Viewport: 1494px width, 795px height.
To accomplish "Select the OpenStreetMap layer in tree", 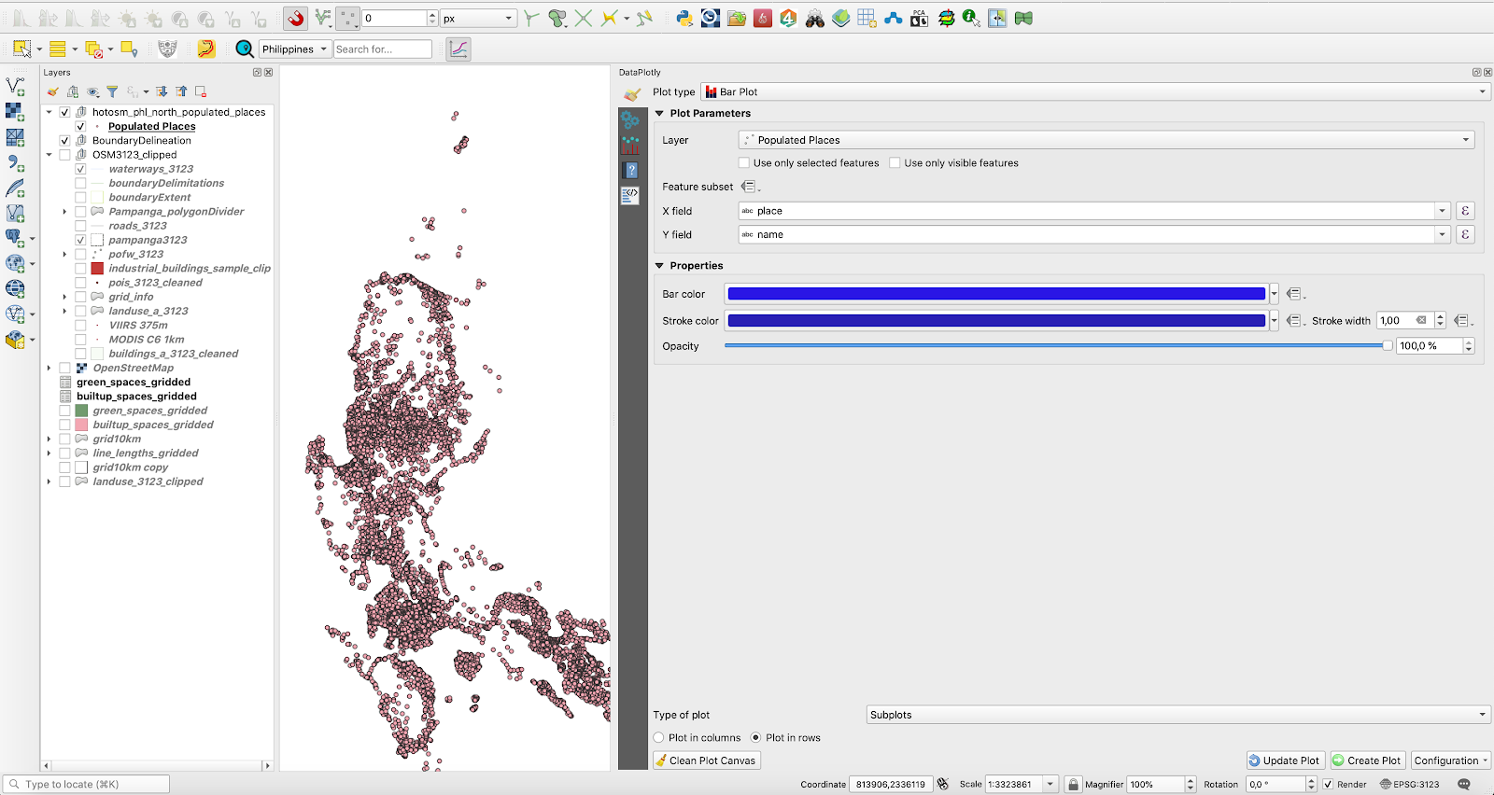I will (x=133, y=368).
